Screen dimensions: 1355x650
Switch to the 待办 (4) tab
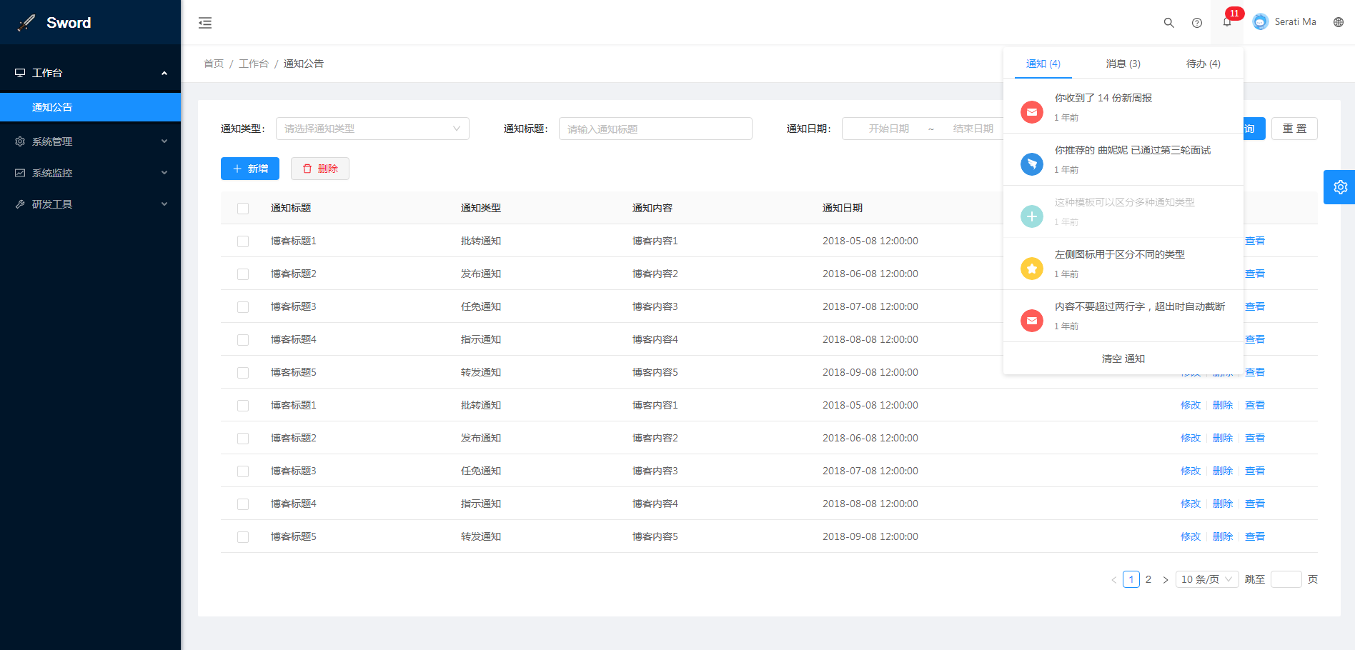coord(1203,64)
